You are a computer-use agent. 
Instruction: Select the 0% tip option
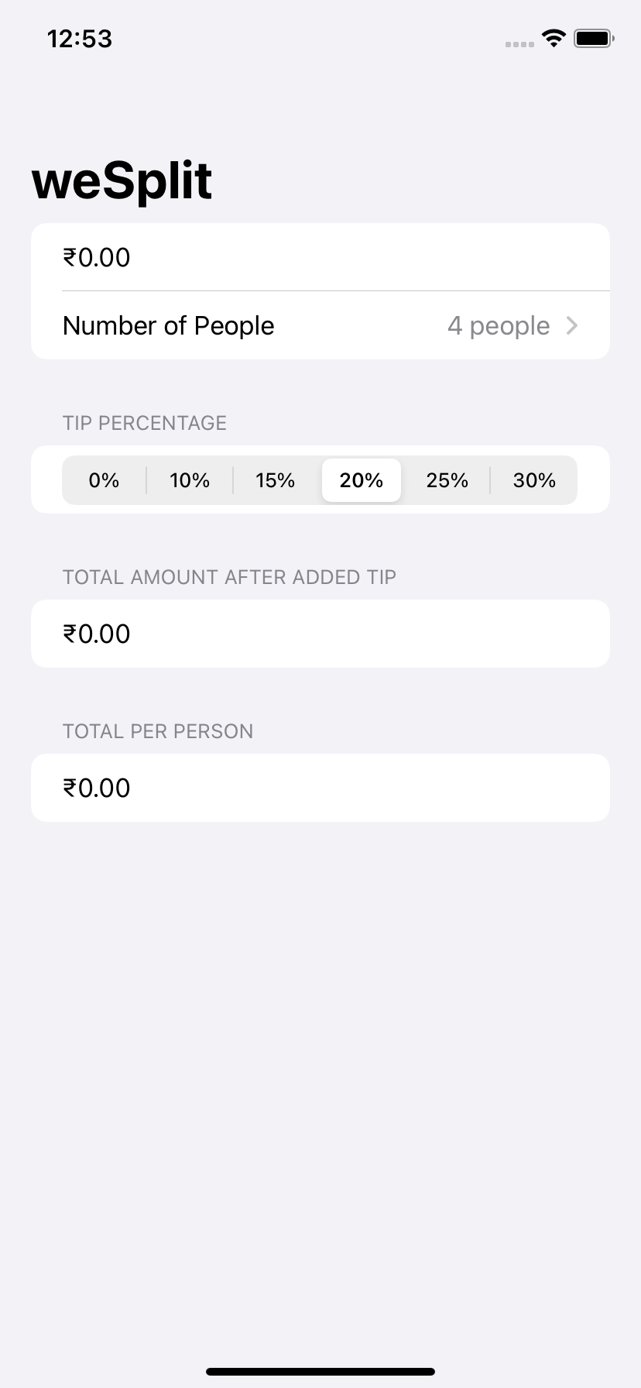point(104,480)
